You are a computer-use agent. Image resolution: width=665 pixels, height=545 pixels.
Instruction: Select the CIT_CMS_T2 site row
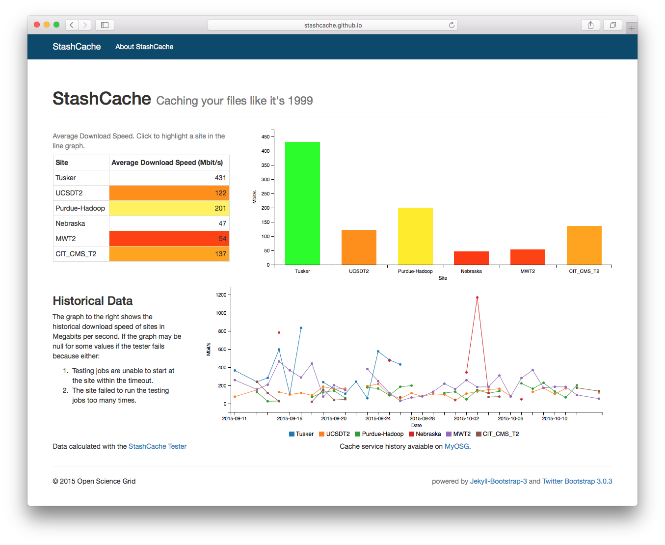(x=141, y=254)
